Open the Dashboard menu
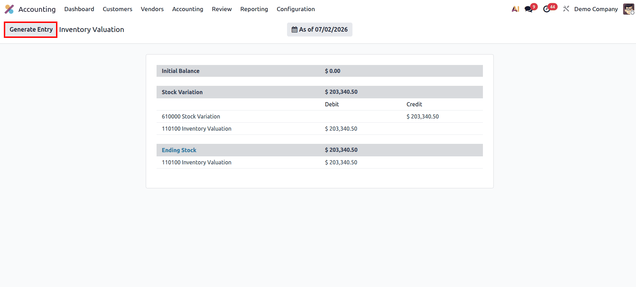The height and width of the screenshot is (287, 636). [79, 9]
